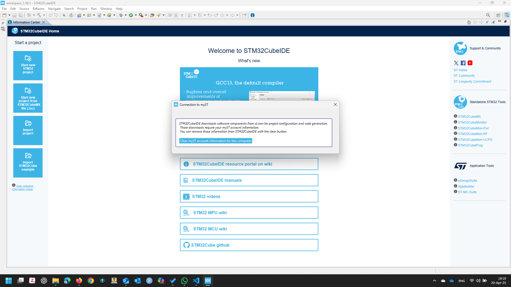Expand the New file dropdown arrow
The width and height of the screenshot is (511, 287).
coord(10,15)
